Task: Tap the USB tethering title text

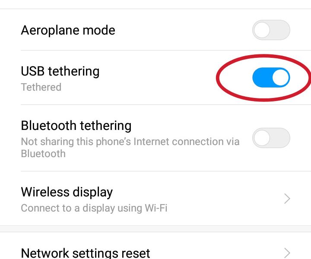Action: click(60, 71)
